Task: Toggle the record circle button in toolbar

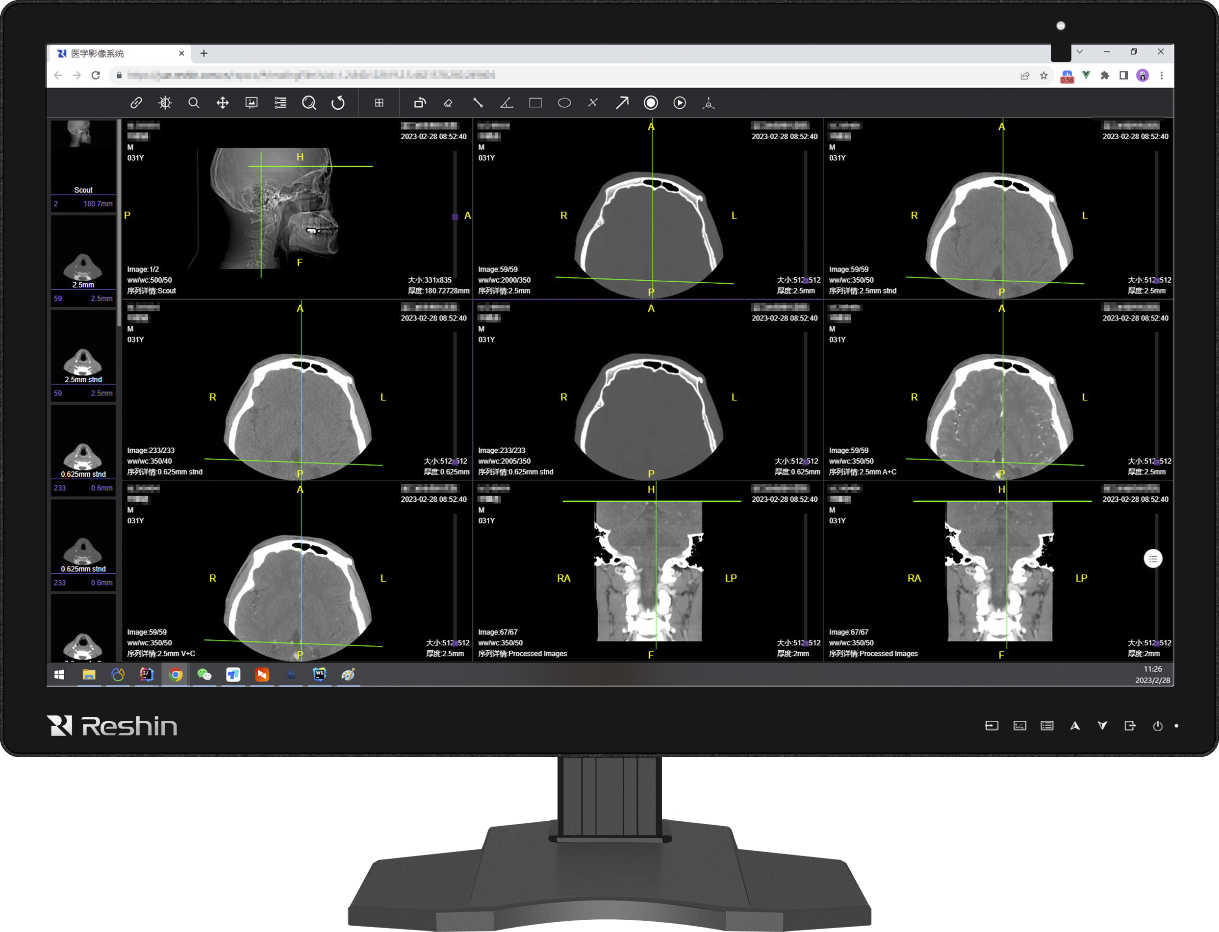Action: coord(651,102)
